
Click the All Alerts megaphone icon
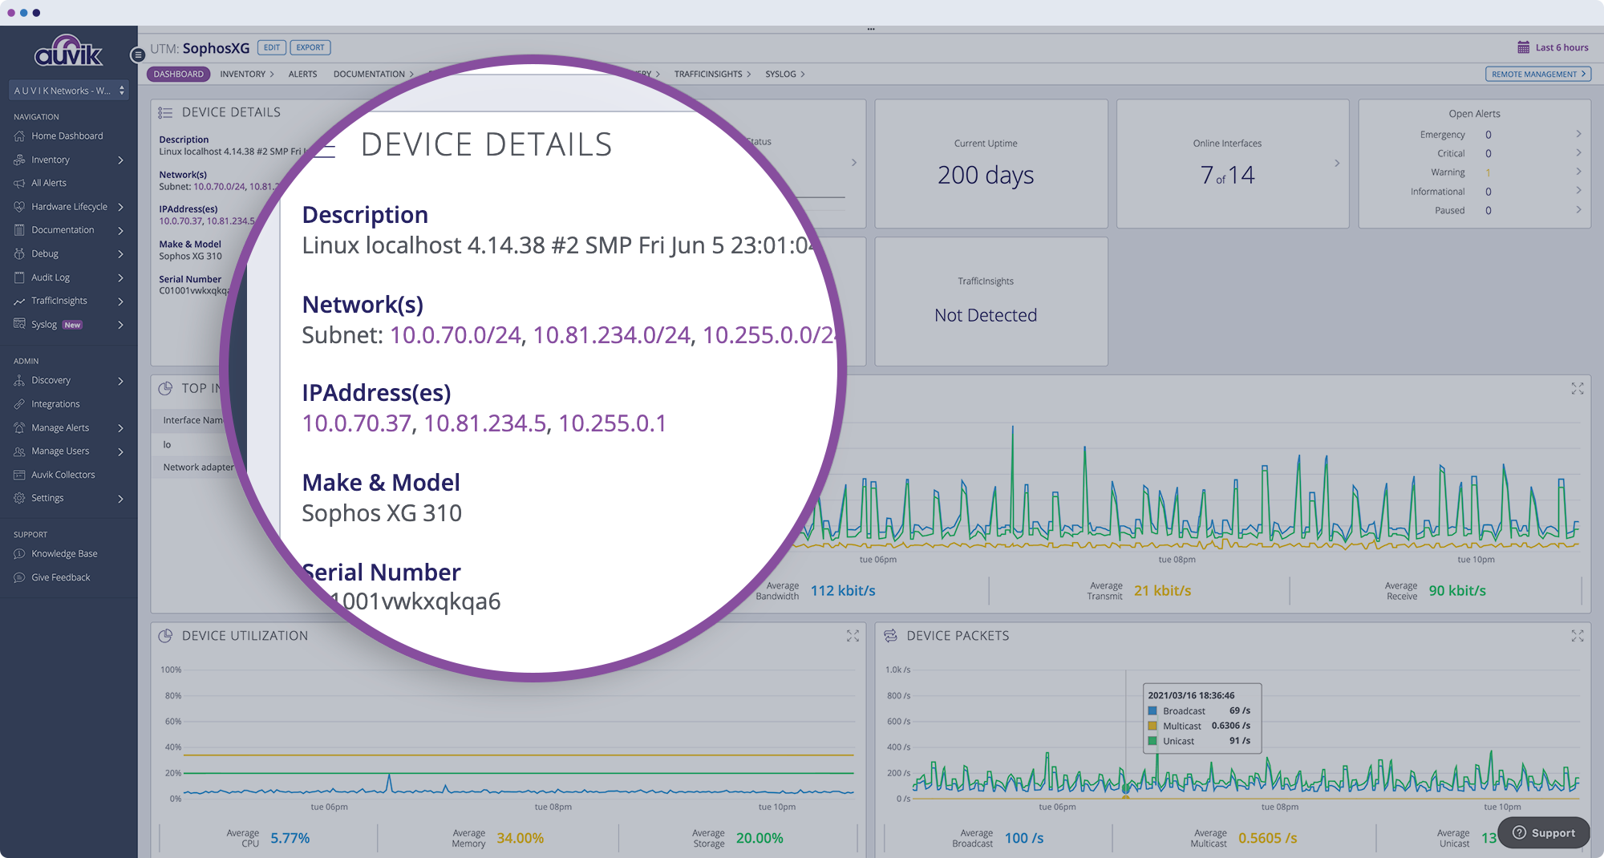click(x=20, y=183)
